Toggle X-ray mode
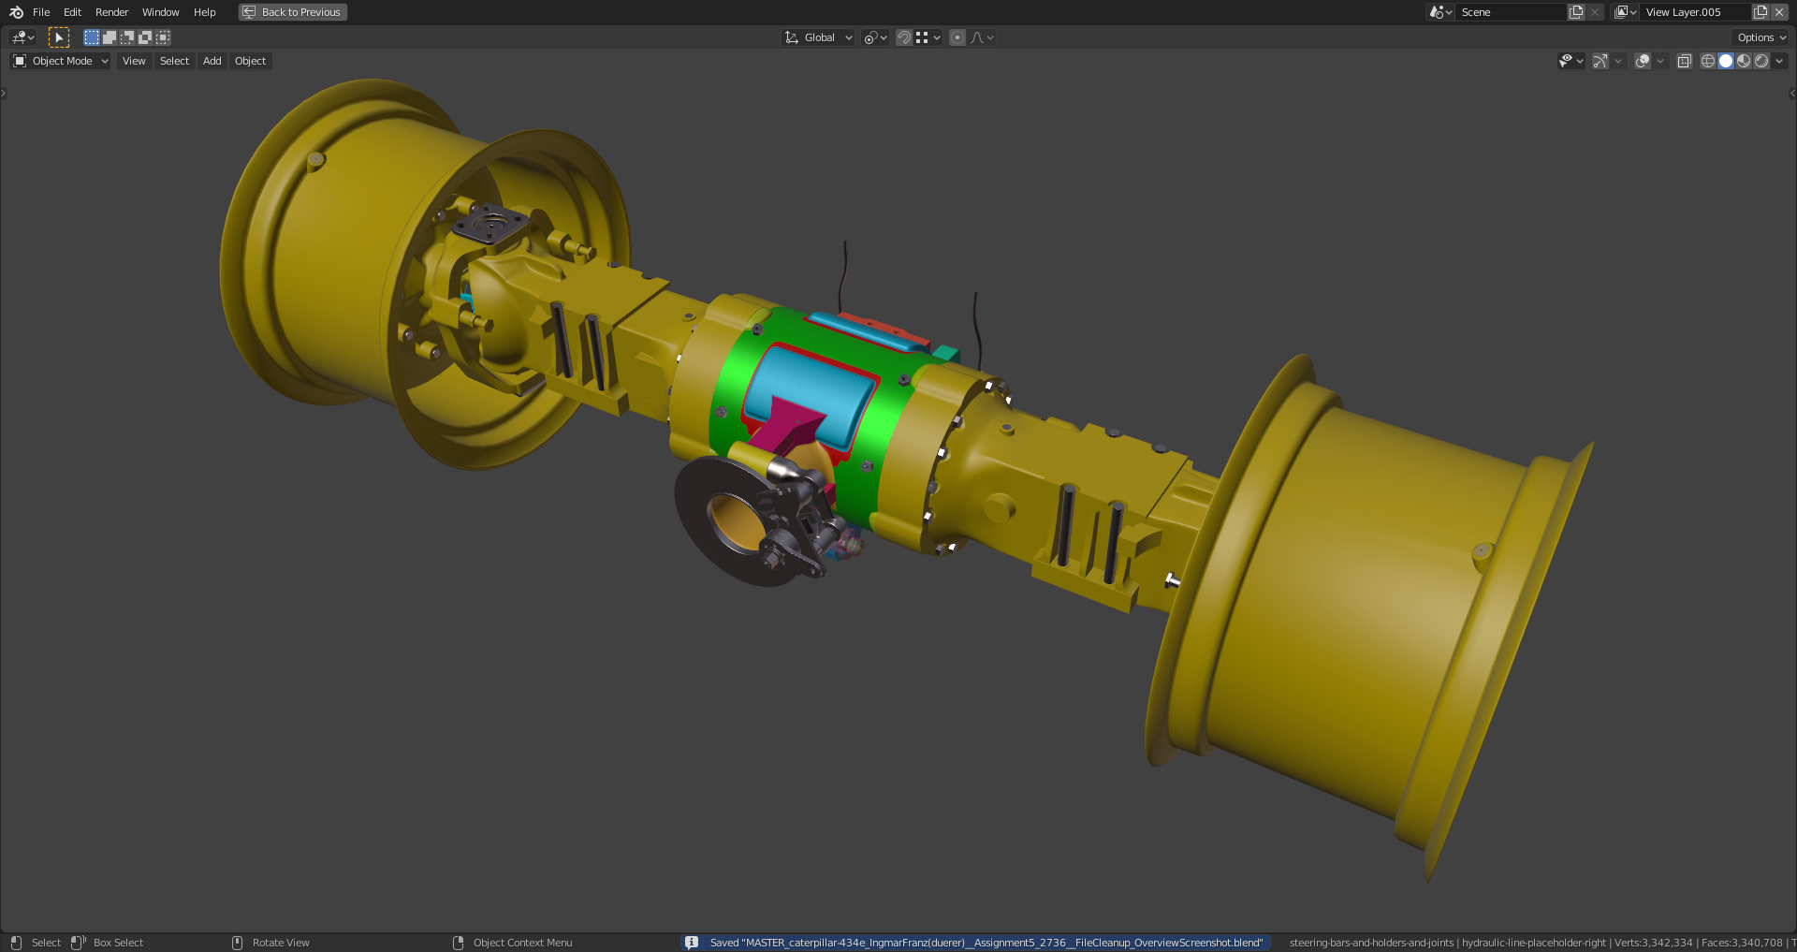 [1684, 61]
